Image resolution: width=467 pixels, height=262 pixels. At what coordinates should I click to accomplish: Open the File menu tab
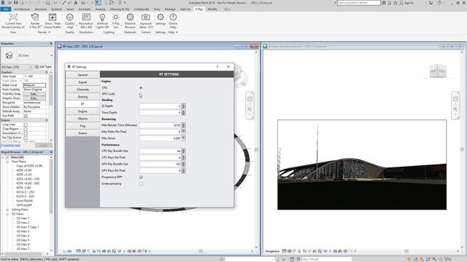(x=6, y=9)
